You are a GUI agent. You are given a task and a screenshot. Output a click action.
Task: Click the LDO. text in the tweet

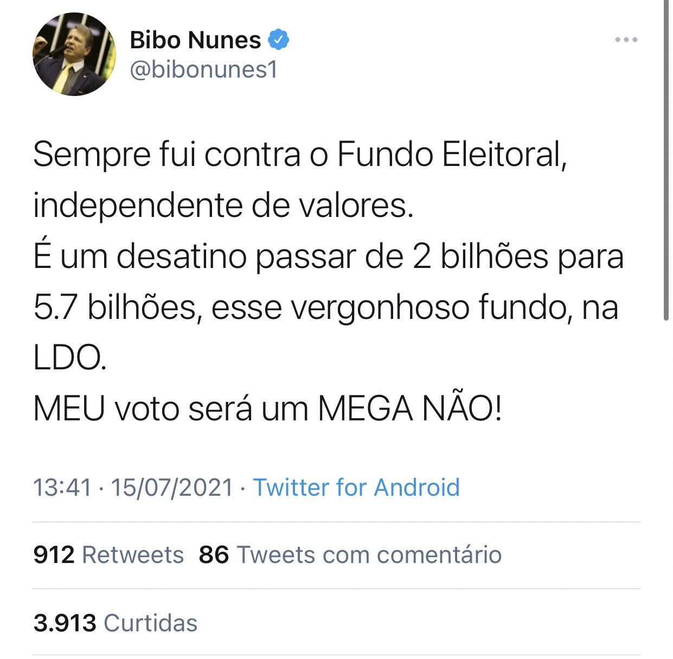pos(70,357)
